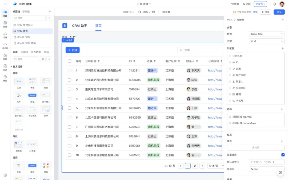Check the row for 深圳依时货拉拉科技有限公司

click(x=70, y=70)
